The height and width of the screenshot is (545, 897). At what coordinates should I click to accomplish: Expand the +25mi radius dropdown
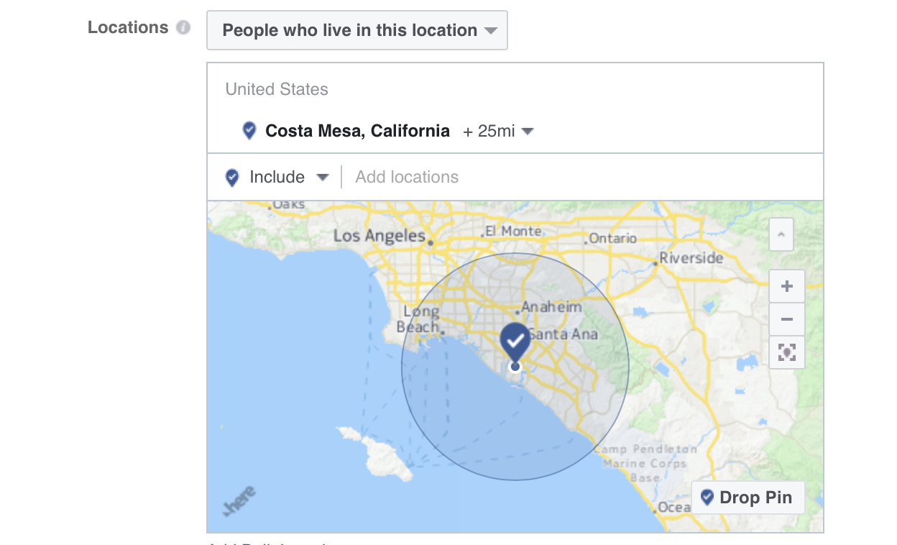498,132
